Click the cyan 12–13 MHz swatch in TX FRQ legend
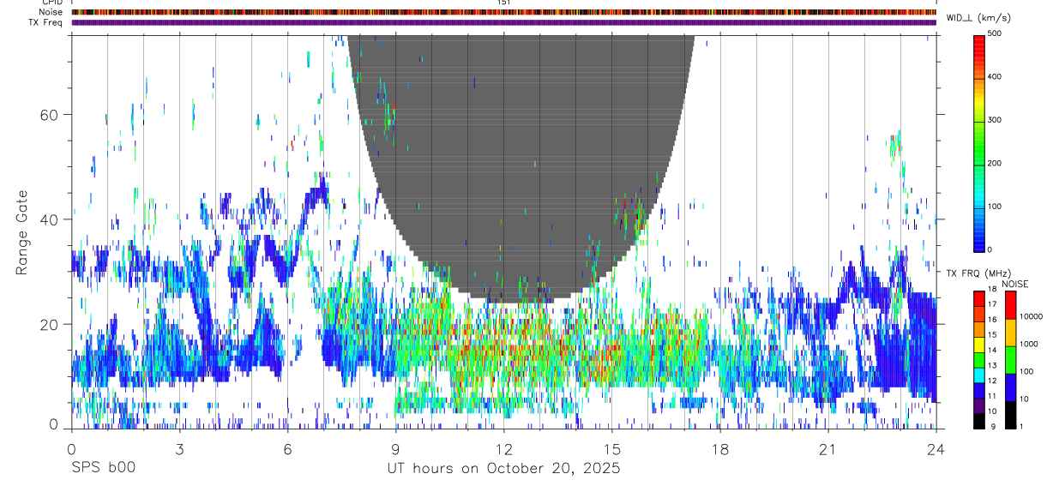 coord(979,375)
